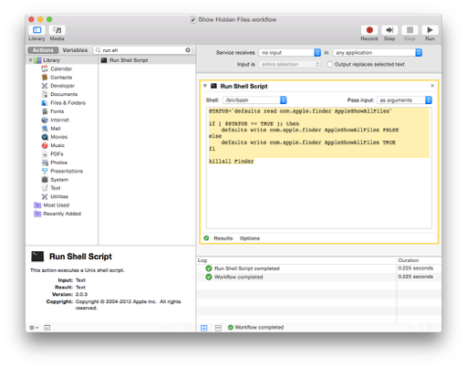Open Most Used smart folder
Screen dimensions: 467x368
(x=56, y=205)
